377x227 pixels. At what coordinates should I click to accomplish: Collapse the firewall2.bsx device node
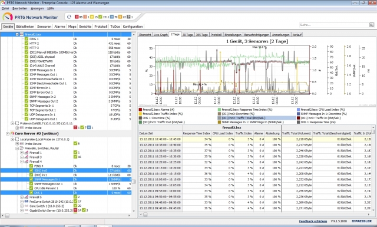pyautogui.click(x=17, y=34)
